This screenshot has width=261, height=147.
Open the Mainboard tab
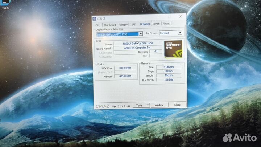[x=110, y=25]
